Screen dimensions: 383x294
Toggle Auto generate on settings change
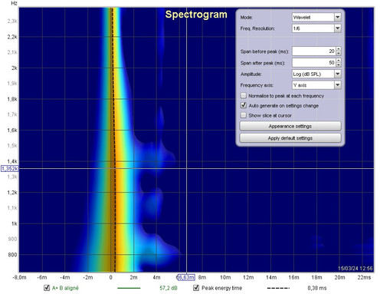[244, 105]
